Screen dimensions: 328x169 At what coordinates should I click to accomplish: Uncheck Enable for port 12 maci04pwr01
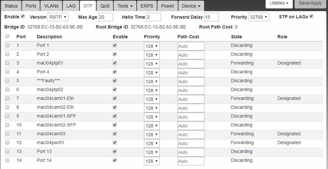click(x=114, y=142)
